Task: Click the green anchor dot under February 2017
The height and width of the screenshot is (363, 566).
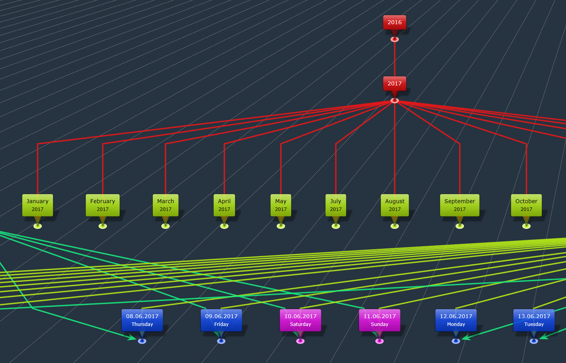Action: pos(103,226)
